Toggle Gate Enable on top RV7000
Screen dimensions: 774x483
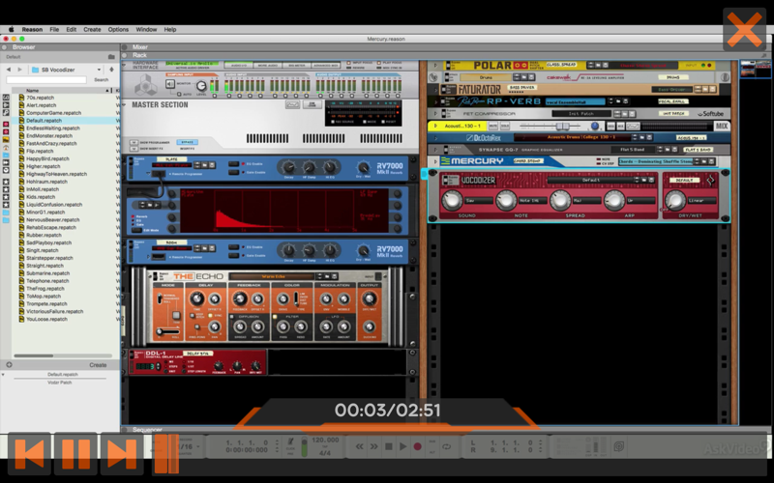tap(233, 172)
